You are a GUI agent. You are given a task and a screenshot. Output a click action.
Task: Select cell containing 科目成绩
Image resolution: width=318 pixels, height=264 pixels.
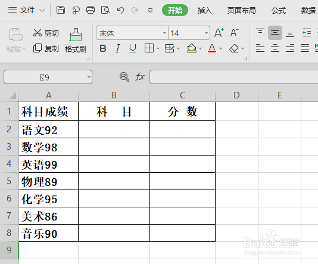(x=48, y=111)
